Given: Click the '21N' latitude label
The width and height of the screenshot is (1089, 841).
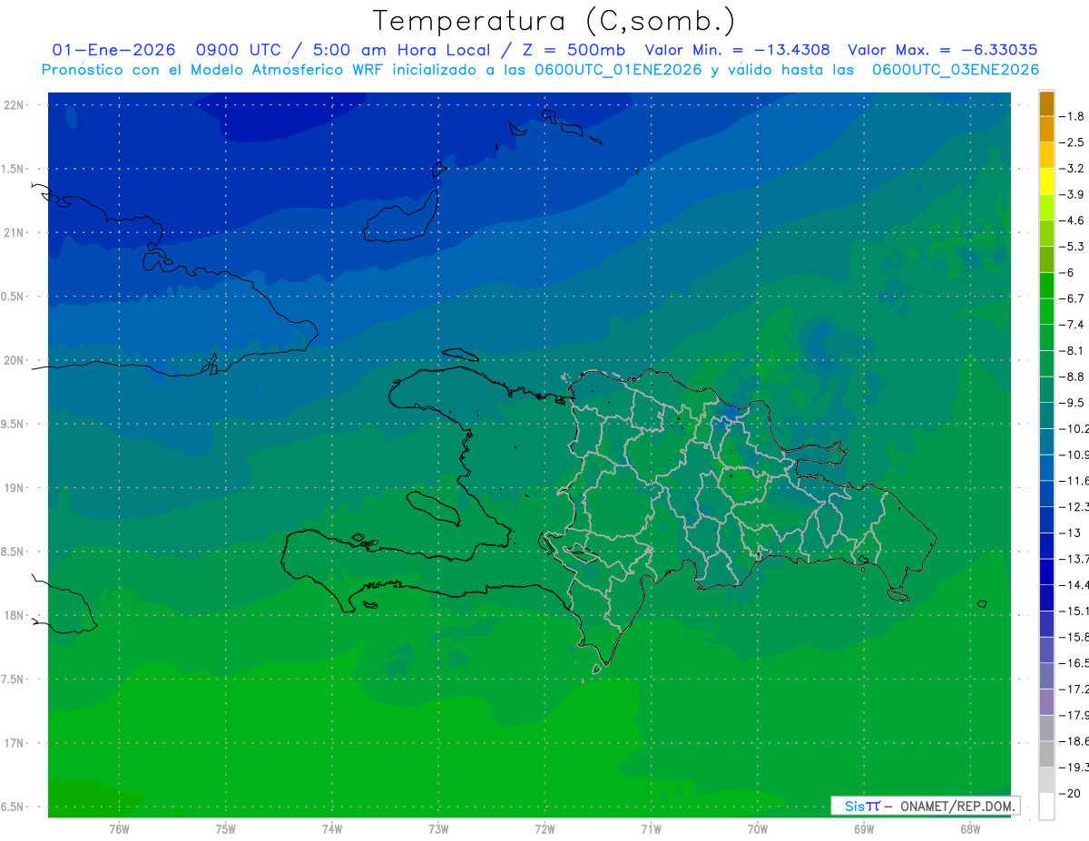Looking at the screenshot, I should click(x=14, y=232).
